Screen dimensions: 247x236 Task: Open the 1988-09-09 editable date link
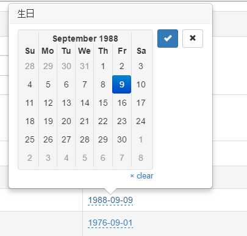(x=110, y=200)
